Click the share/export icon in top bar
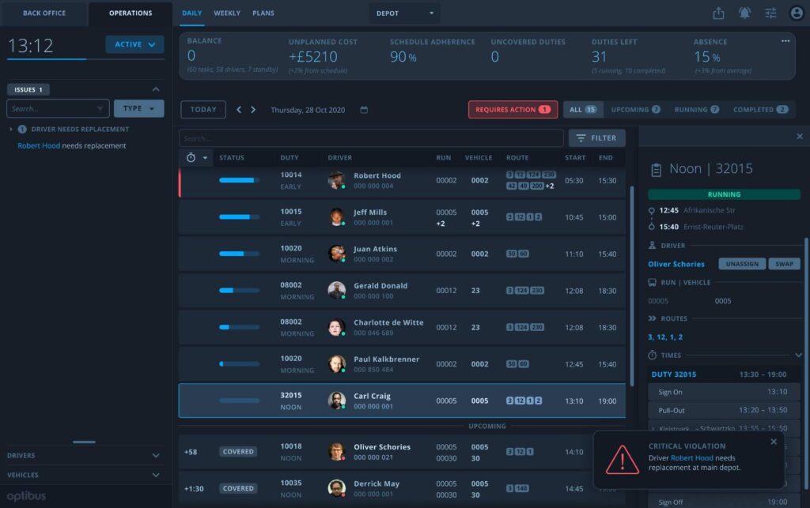The image size is (810, 508). click(x=718, y=13)
